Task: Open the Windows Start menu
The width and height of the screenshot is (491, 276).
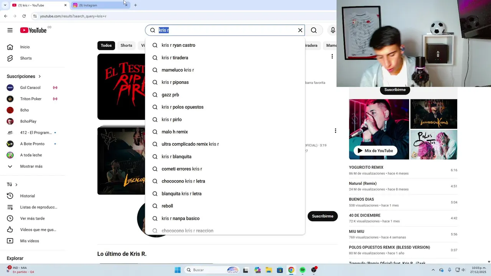Action: (x=178, y=270)
